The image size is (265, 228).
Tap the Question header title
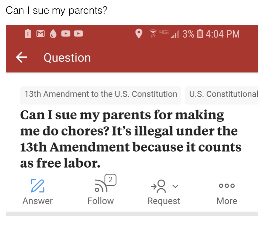(x=67, y=58)
